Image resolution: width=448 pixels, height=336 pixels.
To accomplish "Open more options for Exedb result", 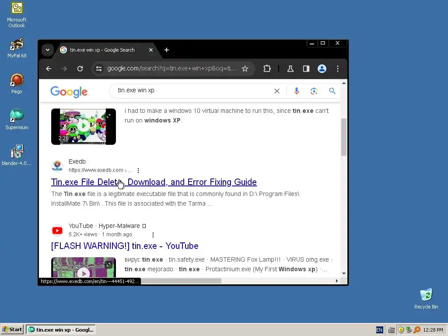I will point(138,171).
